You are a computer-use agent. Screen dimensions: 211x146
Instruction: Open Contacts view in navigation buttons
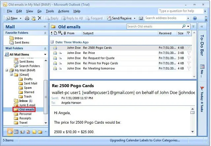click(22, 132)
